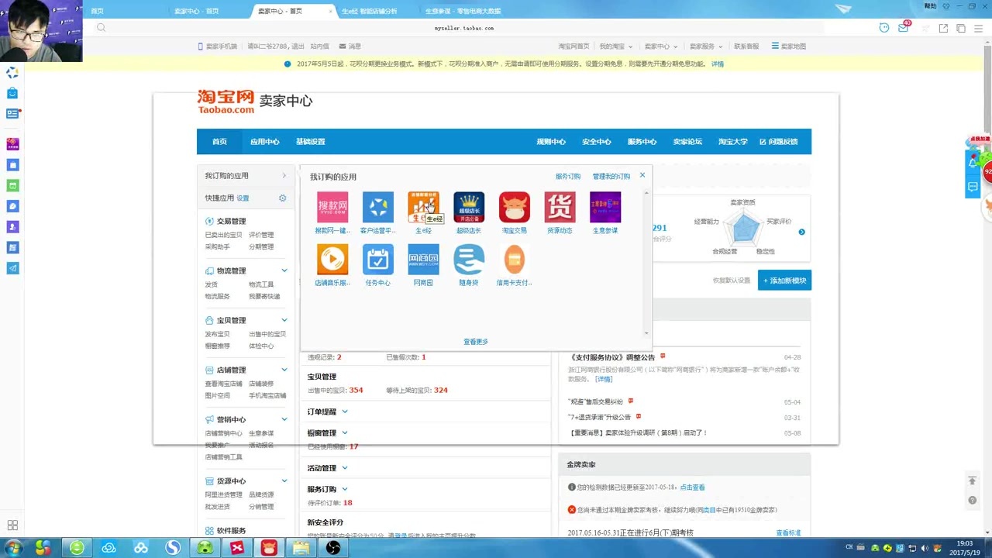This screenshot has height=558, width=992.
Task: Select the 首页 nav tab
Action: (x=219, y=142)
